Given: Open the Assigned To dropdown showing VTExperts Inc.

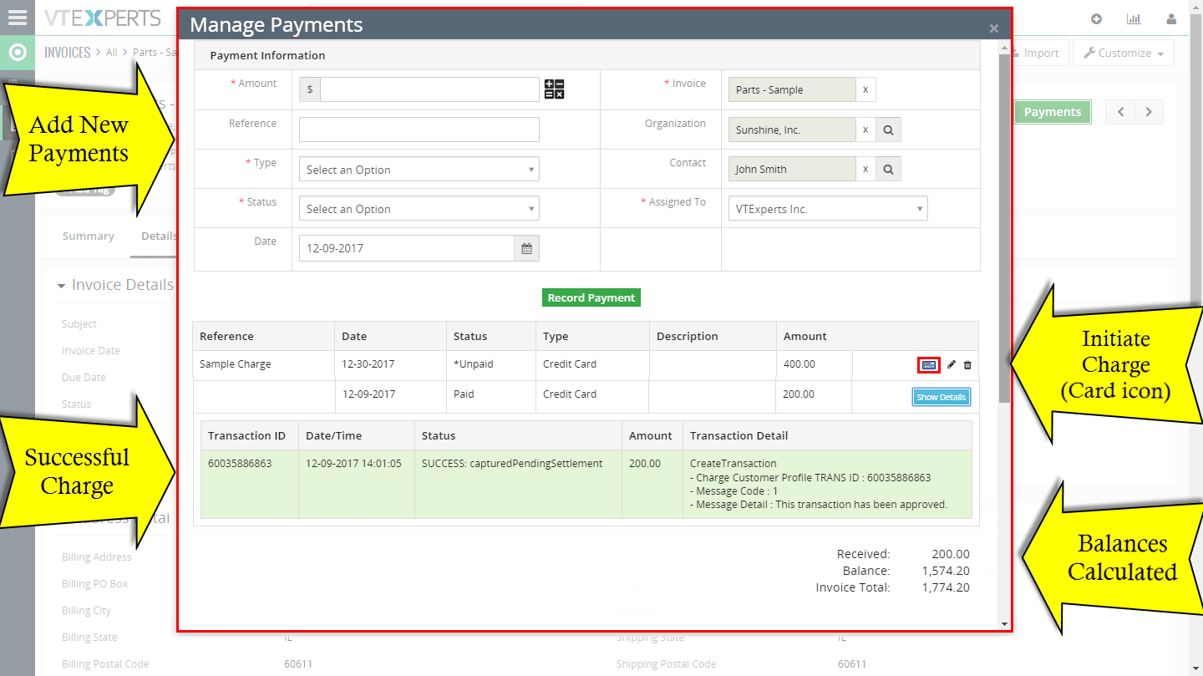Looking at the screenshot, I should click(827, 208).
